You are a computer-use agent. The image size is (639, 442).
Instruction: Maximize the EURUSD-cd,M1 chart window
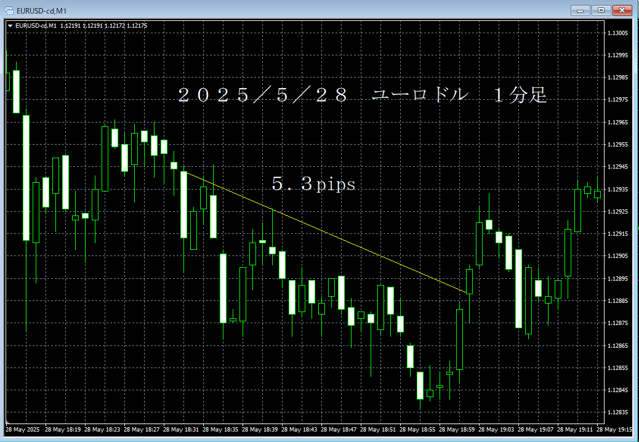(601, 10)
